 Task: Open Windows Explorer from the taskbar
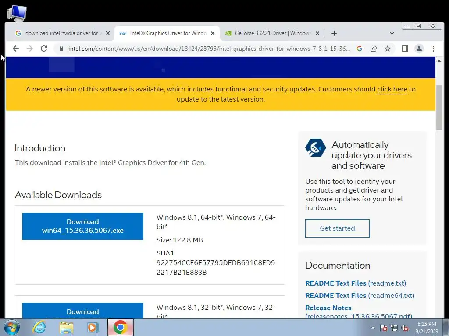click(x=66, y=327)
